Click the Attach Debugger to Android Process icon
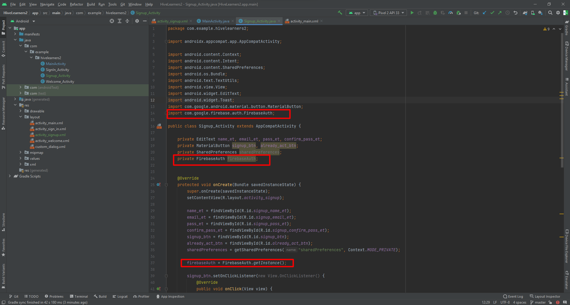570x305 pixels. tap(458, 13)
